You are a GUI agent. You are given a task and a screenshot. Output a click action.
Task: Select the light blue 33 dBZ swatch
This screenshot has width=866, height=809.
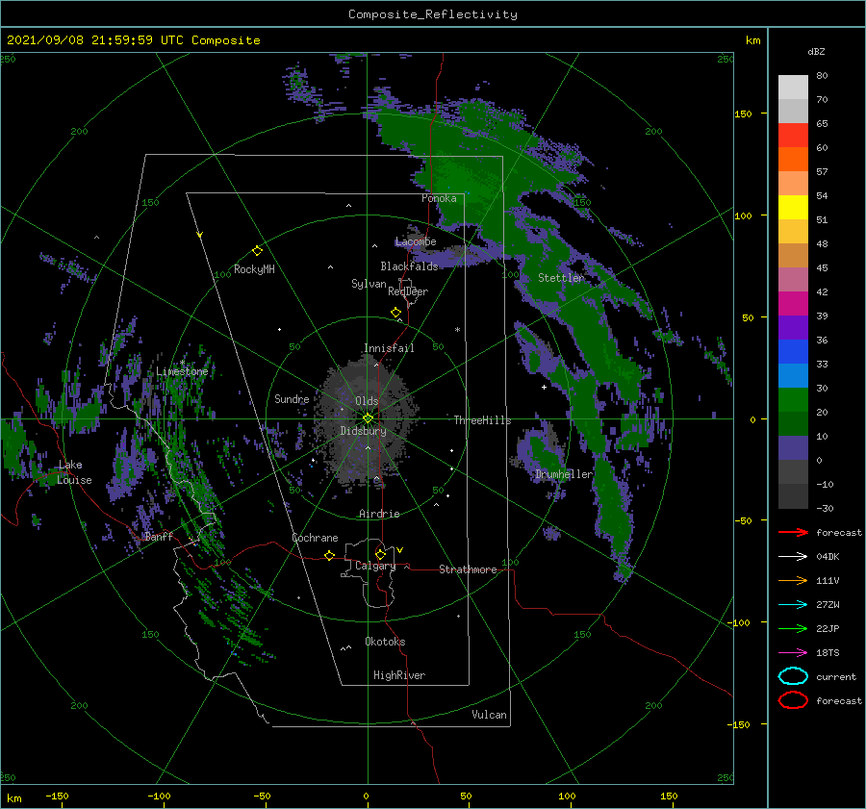point(793,375)
